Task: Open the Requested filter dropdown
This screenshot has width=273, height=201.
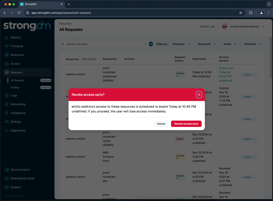Action: point(207,44)
